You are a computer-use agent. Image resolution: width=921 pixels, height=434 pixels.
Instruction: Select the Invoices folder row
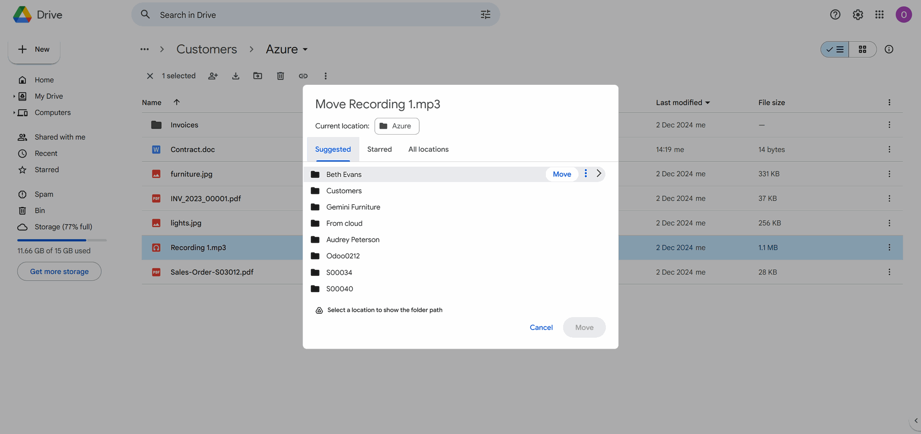[222, 125]
